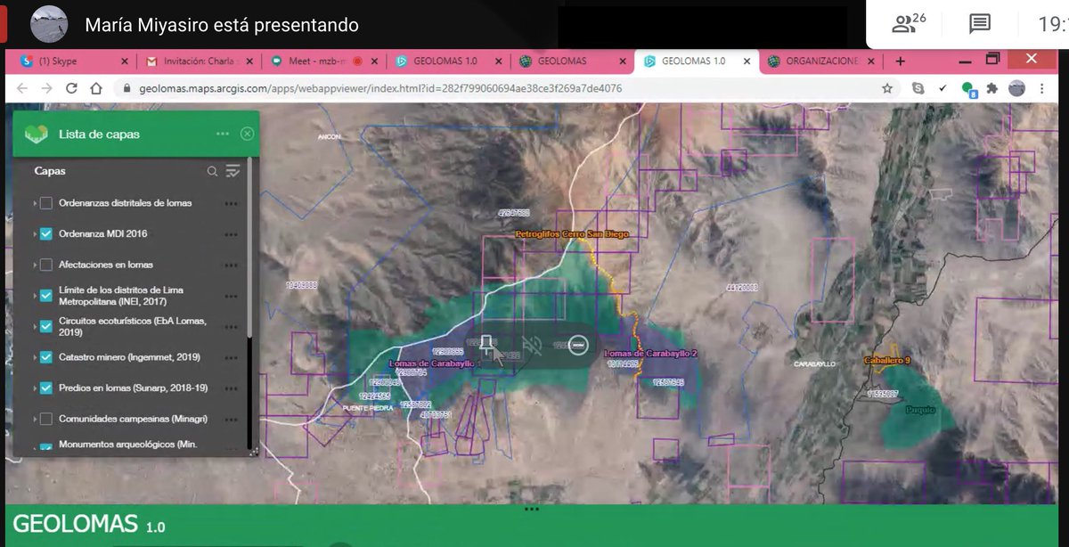Go to the browser home page
The height and width of the screenshot is (547, 1069).
(97, 88)
